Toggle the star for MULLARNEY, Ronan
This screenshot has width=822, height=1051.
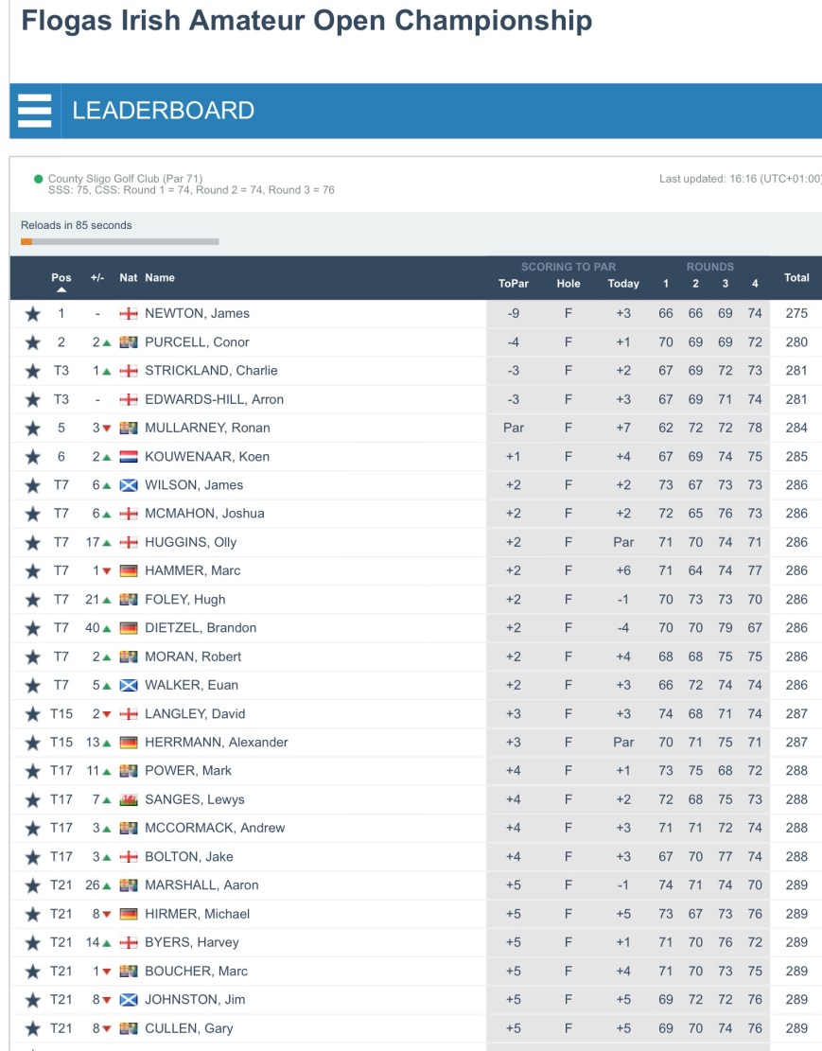tap(33, 429)
